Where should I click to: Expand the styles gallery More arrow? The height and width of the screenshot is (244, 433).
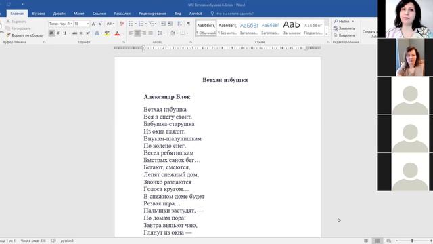coord(327,34)
